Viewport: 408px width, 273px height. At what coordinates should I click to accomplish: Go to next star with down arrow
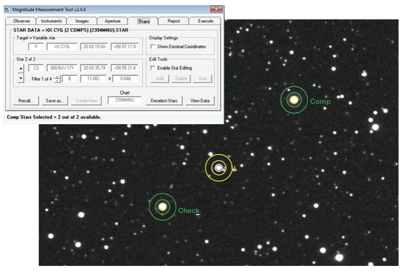click(21, 78)
